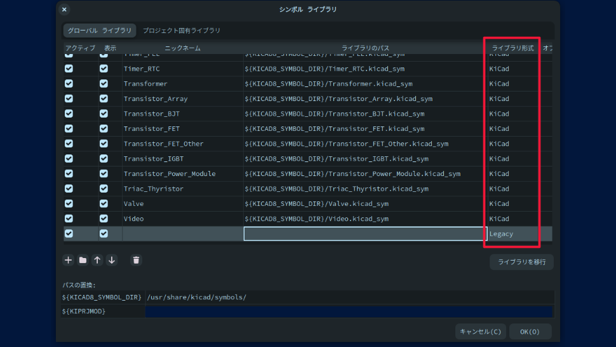Confirm with the OK(O) button
Screen dimensions: 616x347
coord(530,332)
